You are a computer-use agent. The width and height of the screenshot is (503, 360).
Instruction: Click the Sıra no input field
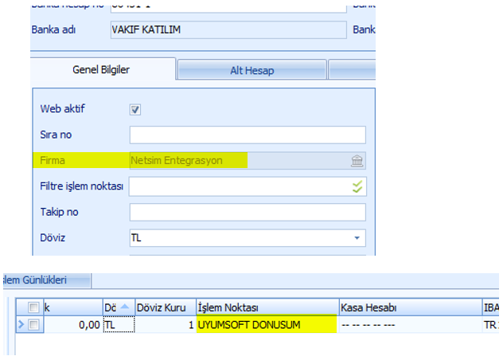point(248,135)
